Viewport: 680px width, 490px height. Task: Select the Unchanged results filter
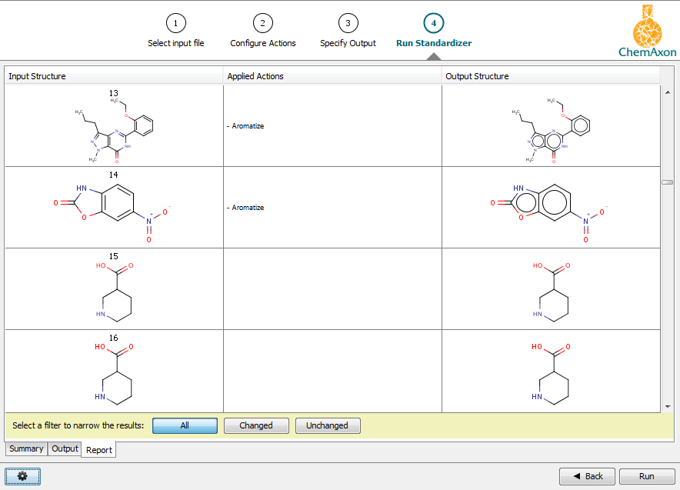[328, 425]
